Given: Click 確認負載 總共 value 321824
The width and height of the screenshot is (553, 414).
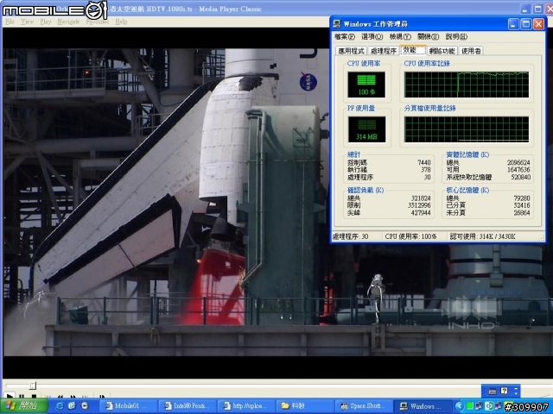Looking at the screenshot, I should [x=421, y=198].
